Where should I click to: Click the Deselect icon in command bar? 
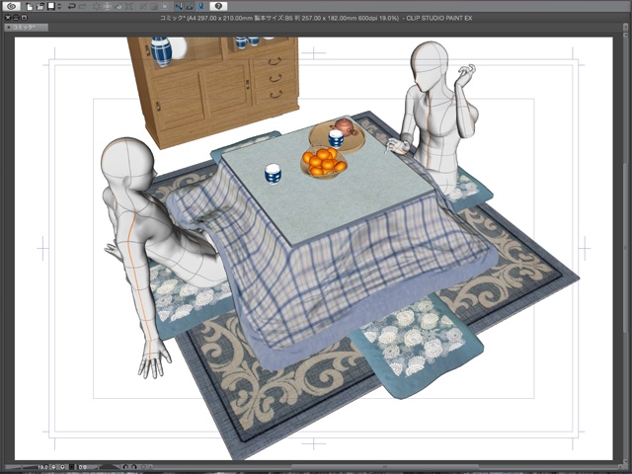(x=143, y=7)
